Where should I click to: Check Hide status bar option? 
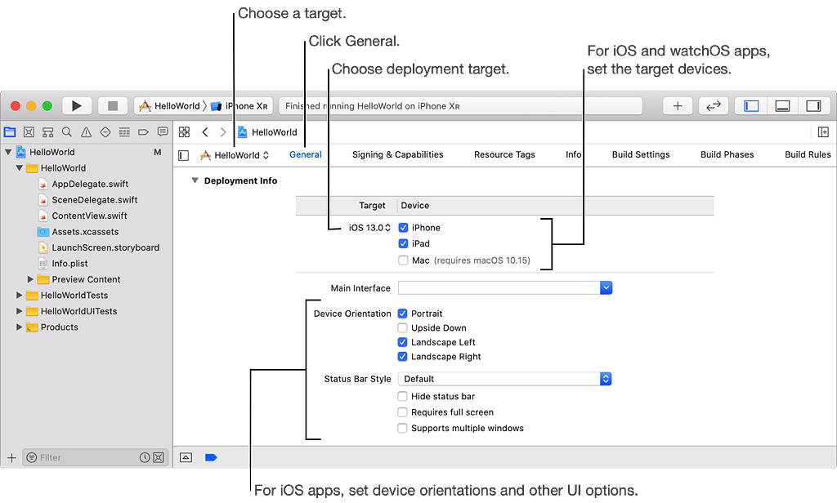click(x=402, y=396)
